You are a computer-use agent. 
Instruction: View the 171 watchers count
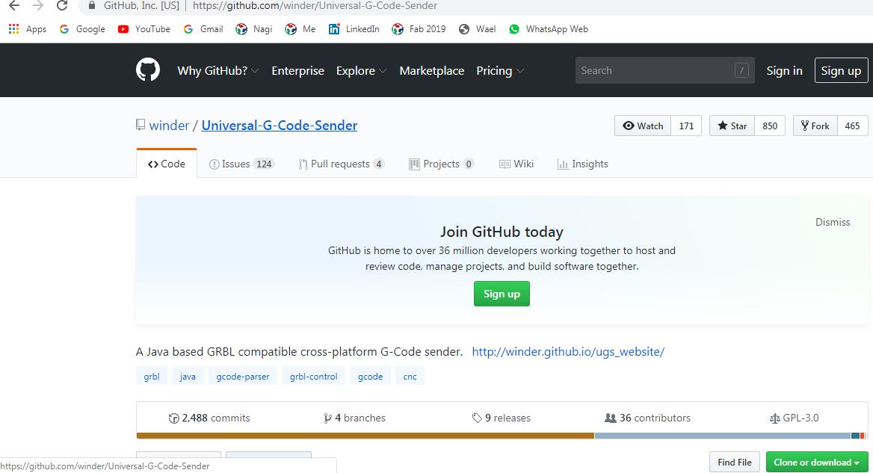coord(686,126)
